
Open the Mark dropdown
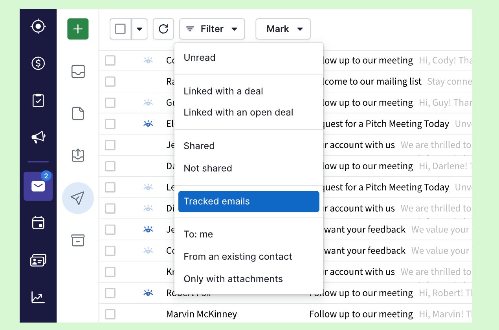[283, 29]
